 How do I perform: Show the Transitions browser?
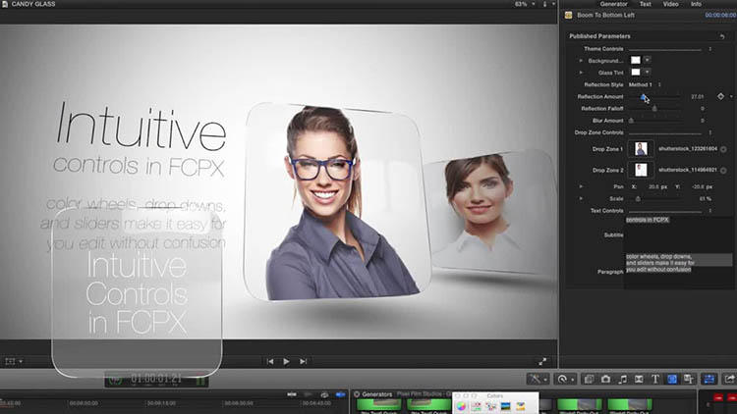[639, 379]
